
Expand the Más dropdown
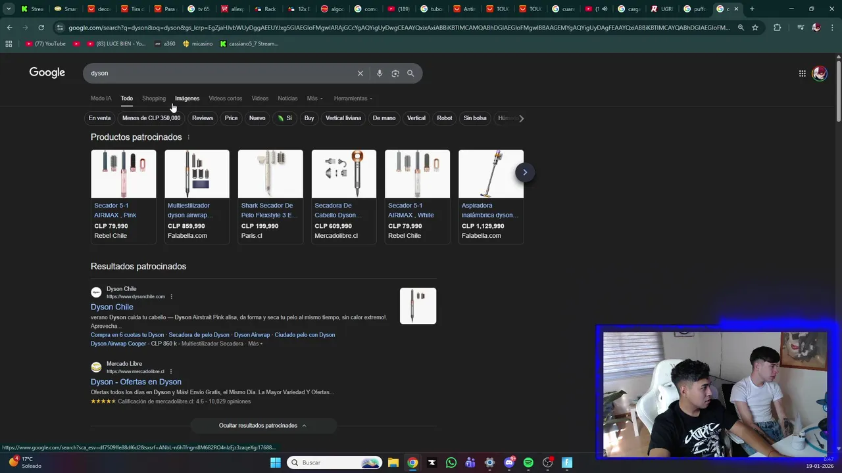[314, 99]
